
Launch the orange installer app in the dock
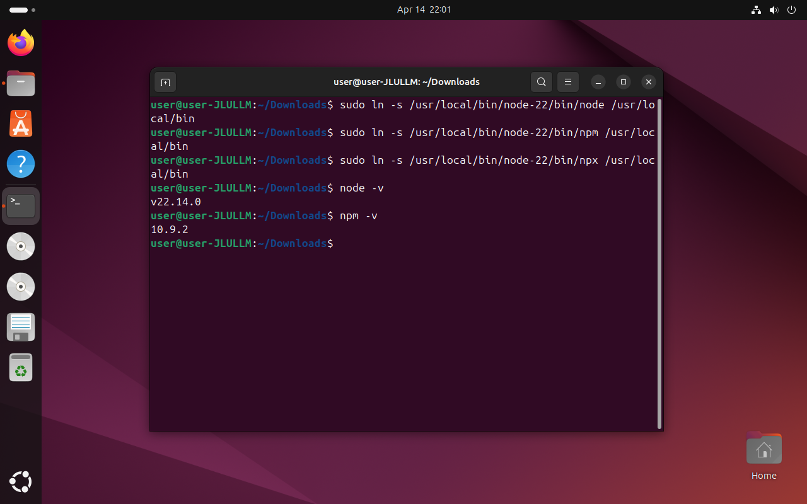20,123
